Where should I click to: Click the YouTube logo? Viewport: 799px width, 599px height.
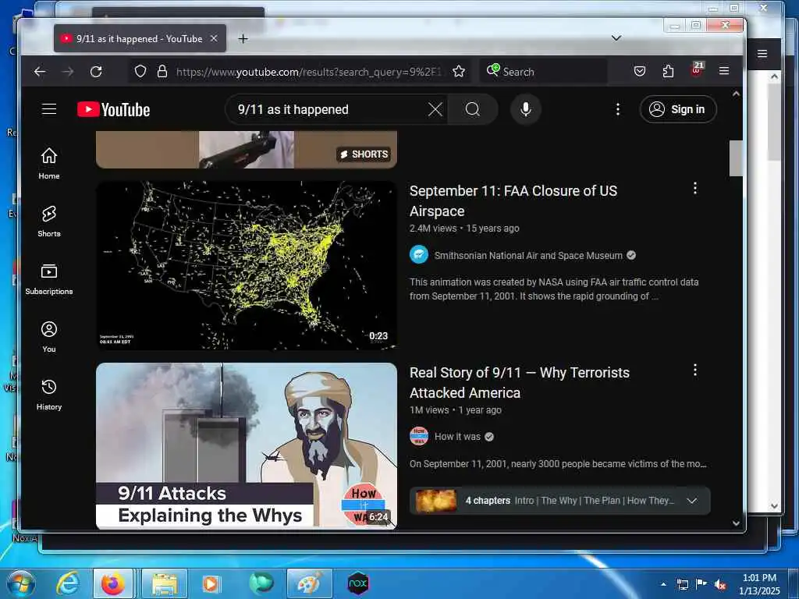pyautogui.click(x=113, y=109)
